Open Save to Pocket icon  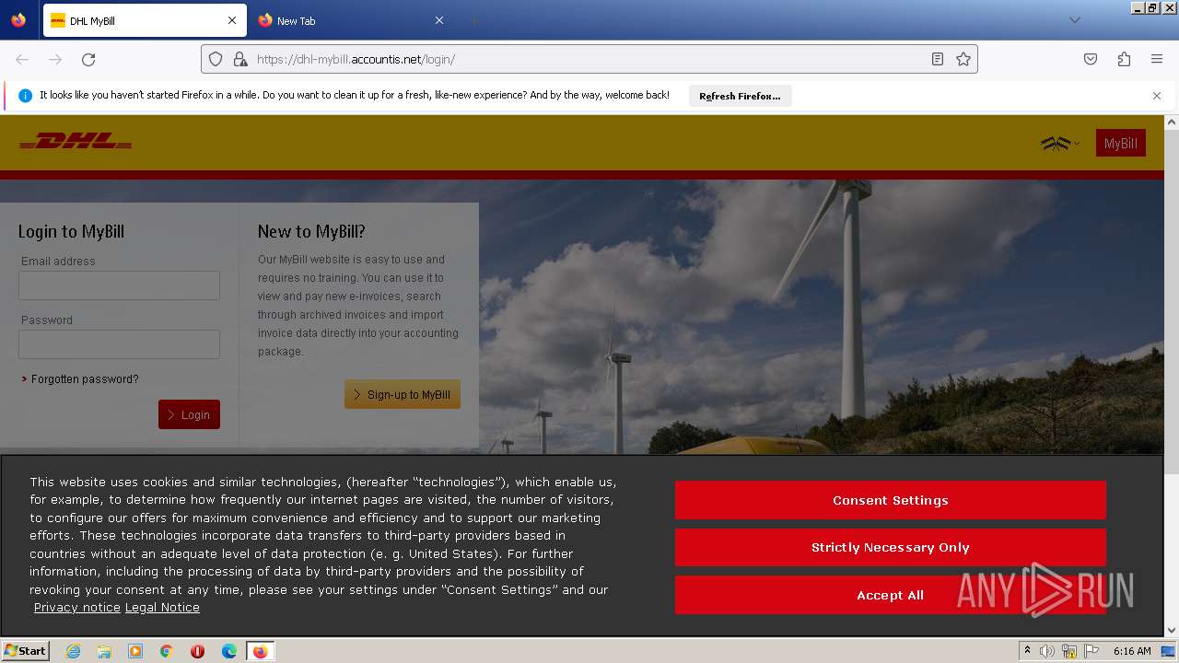(x=1091, y=59)
